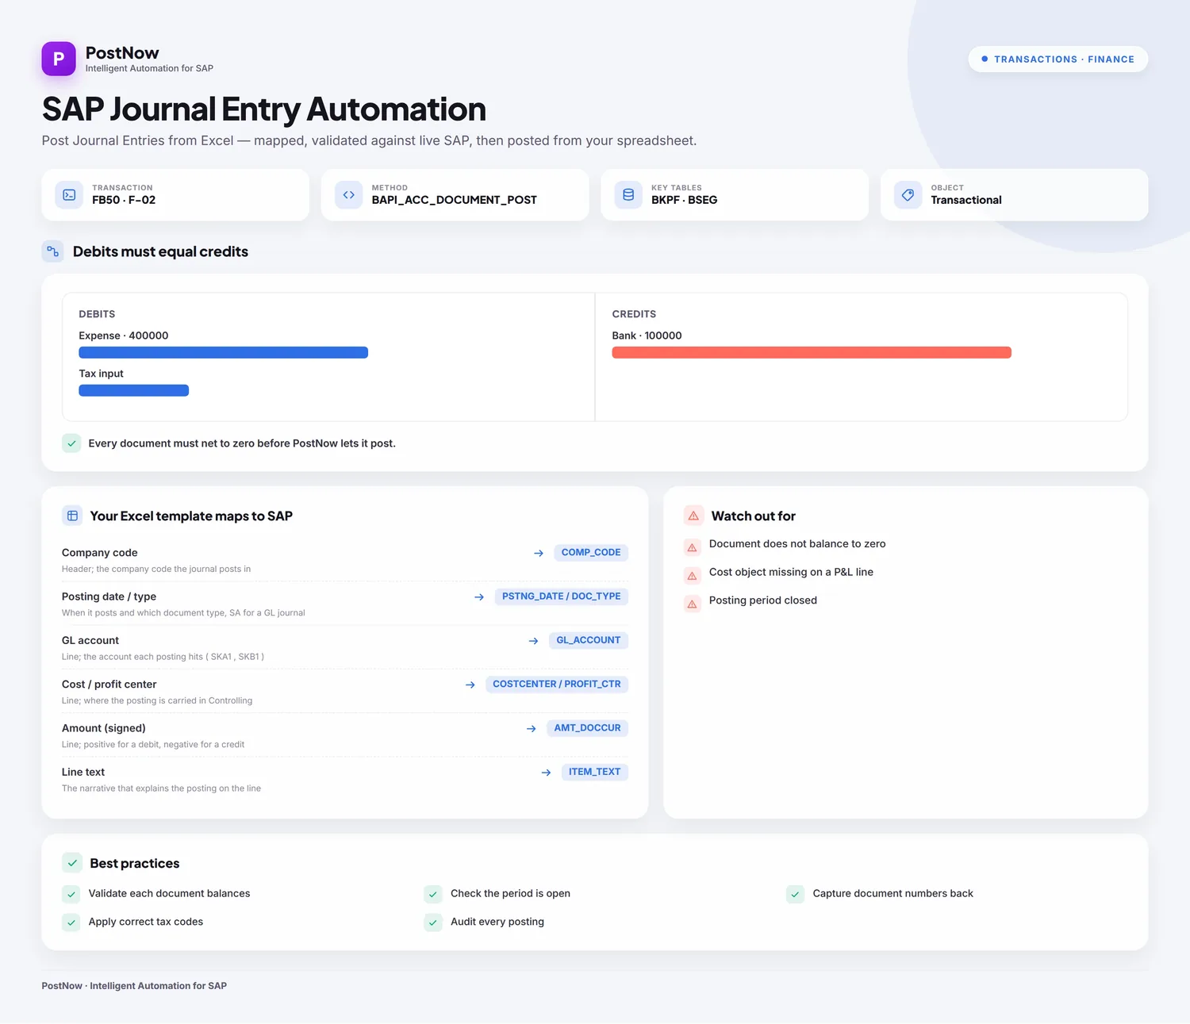Click check icon for Capture document numbers back
1190x1024 pixels.
pyautogui.click(x=795, y=894)
